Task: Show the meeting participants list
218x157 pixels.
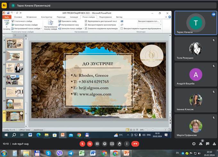Action: (201, 144)
